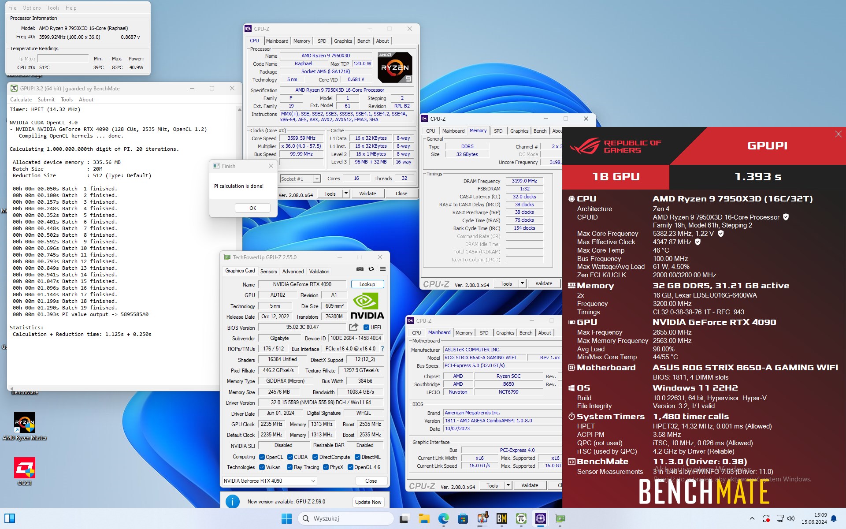Open OCCT desktop shortcut

(25, 471)
